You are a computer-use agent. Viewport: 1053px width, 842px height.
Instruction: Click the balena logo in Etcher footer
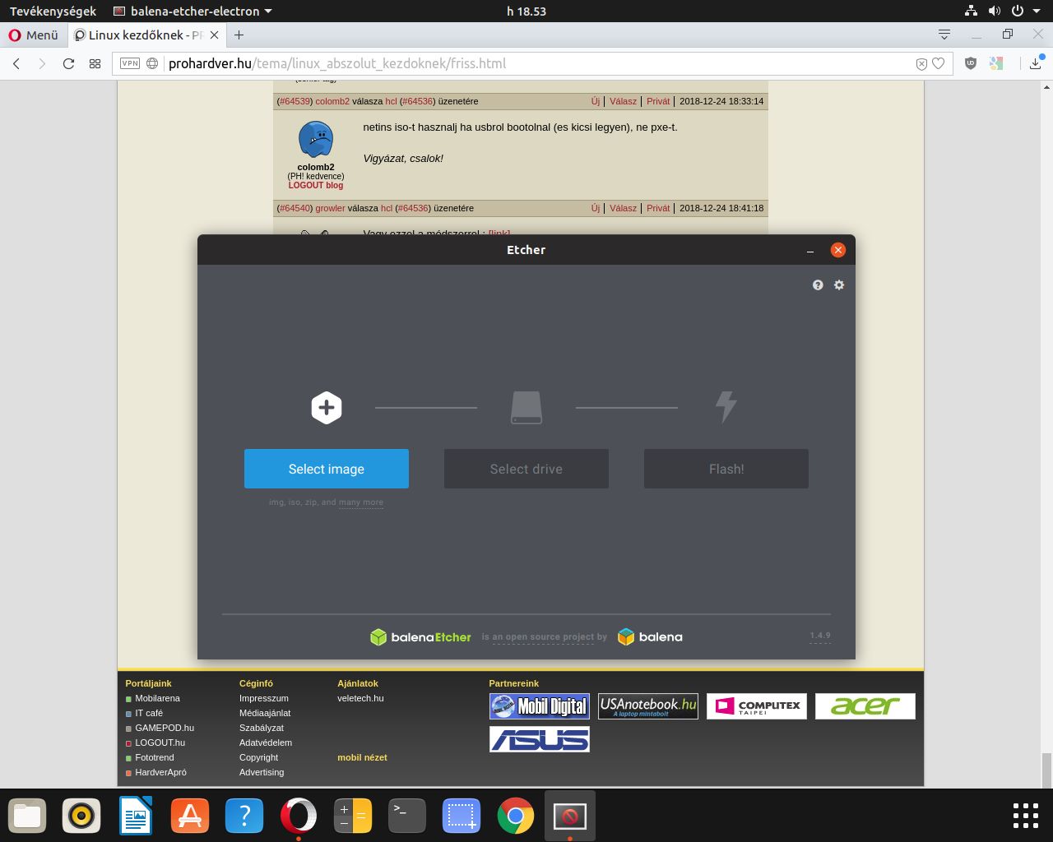(650, 637)
